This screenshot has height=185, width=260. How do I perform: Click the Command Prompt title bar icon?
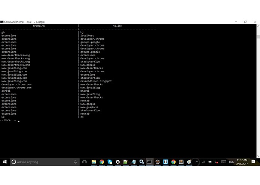2,22
